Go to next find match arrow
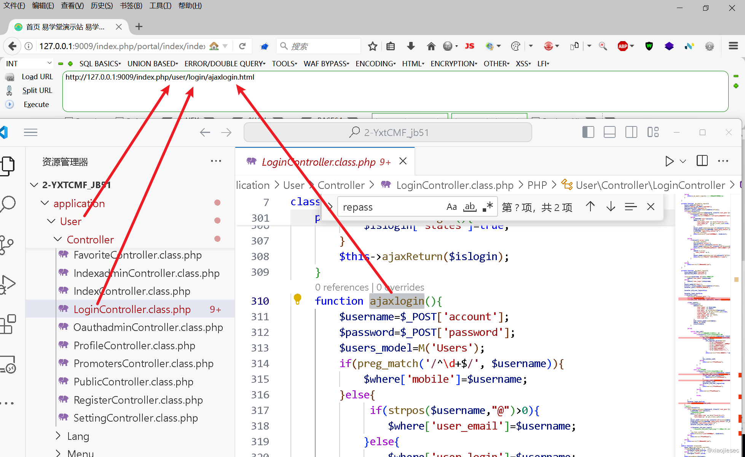This screenshot has height=457, width=745. (611, 207)
